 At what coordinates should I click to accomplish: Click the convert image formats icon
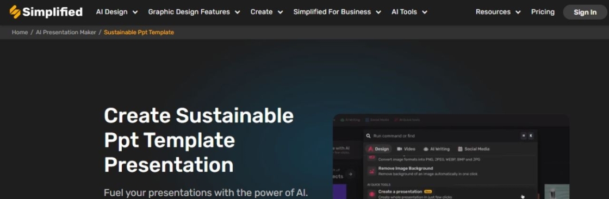pos(372,158)
